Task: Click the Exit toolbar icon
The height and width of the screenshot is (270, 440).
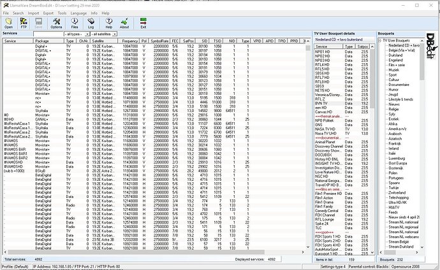Action: pos(143,23)
